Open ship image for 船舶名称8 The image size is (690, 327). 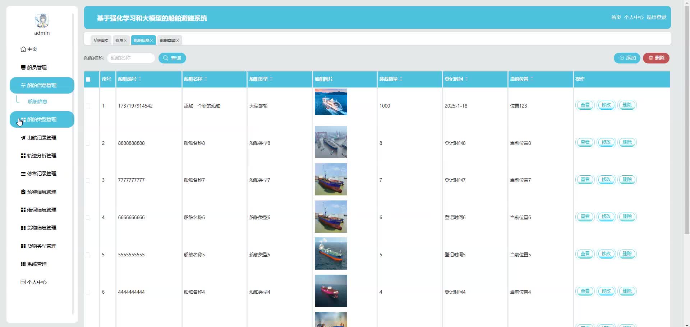point(331,142)
